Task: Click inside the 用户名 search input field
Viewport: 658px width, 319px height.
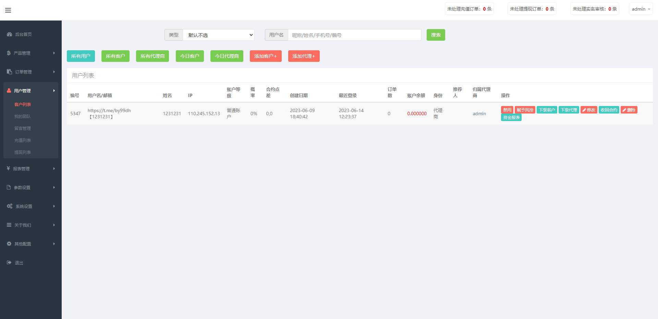Action: pos(355,35)
